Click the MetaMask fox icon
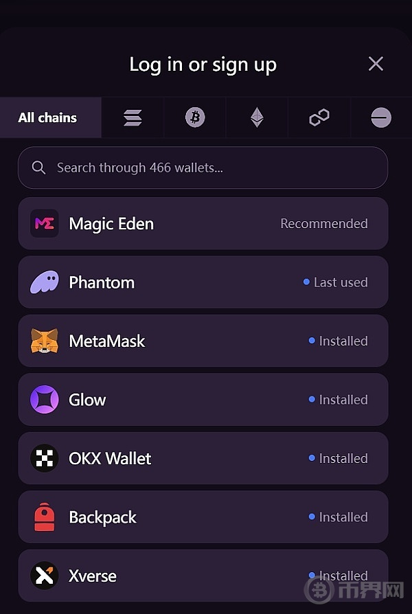412x614 pixels. [45, 341]
